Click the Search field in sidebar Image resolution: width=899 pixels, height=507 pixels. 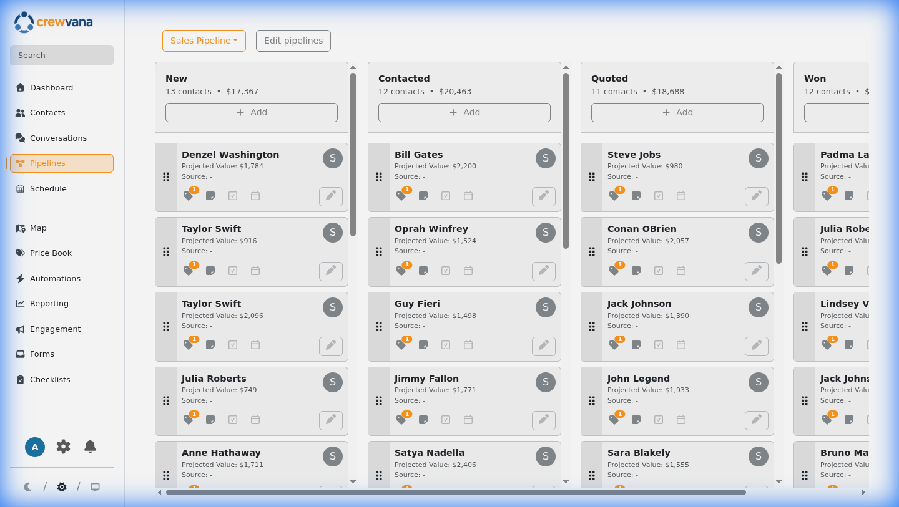point(62,55)
